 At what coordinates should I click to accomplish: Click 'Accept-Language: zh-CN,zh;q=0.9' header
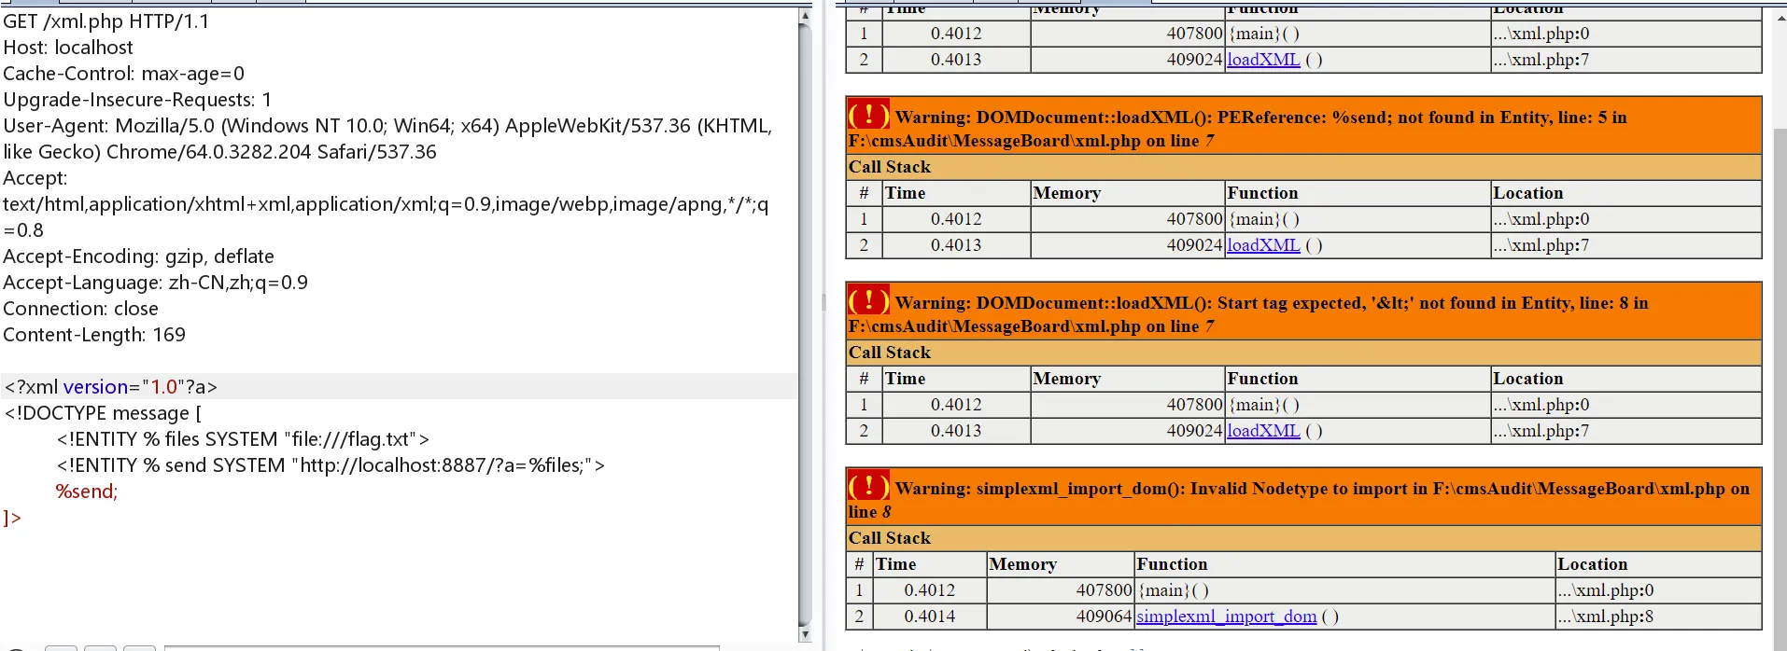click(156, 283)
